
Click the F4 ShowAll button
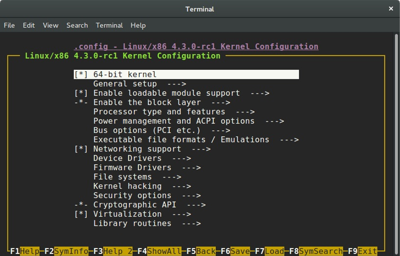pos(159,251)
